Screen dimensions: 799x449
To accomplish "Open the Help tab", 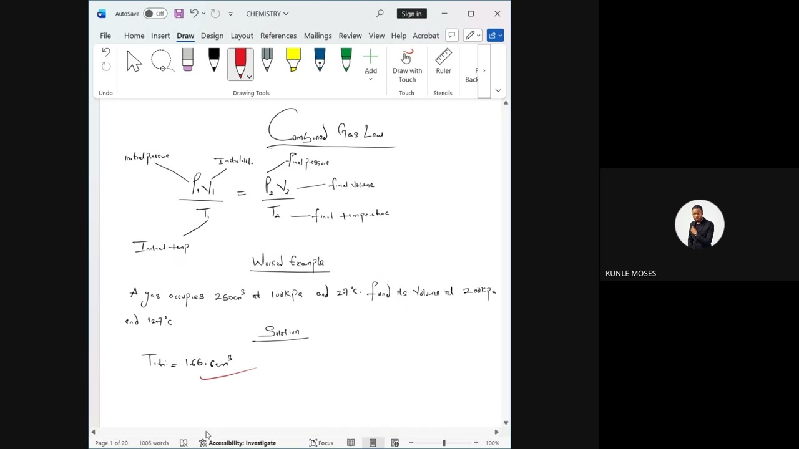I will [398, 36].
